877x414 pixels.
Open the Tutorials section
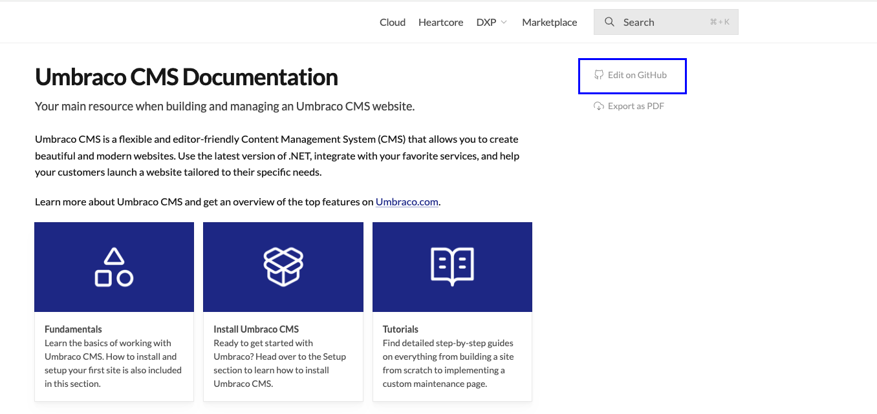click(x=400, y=329)
